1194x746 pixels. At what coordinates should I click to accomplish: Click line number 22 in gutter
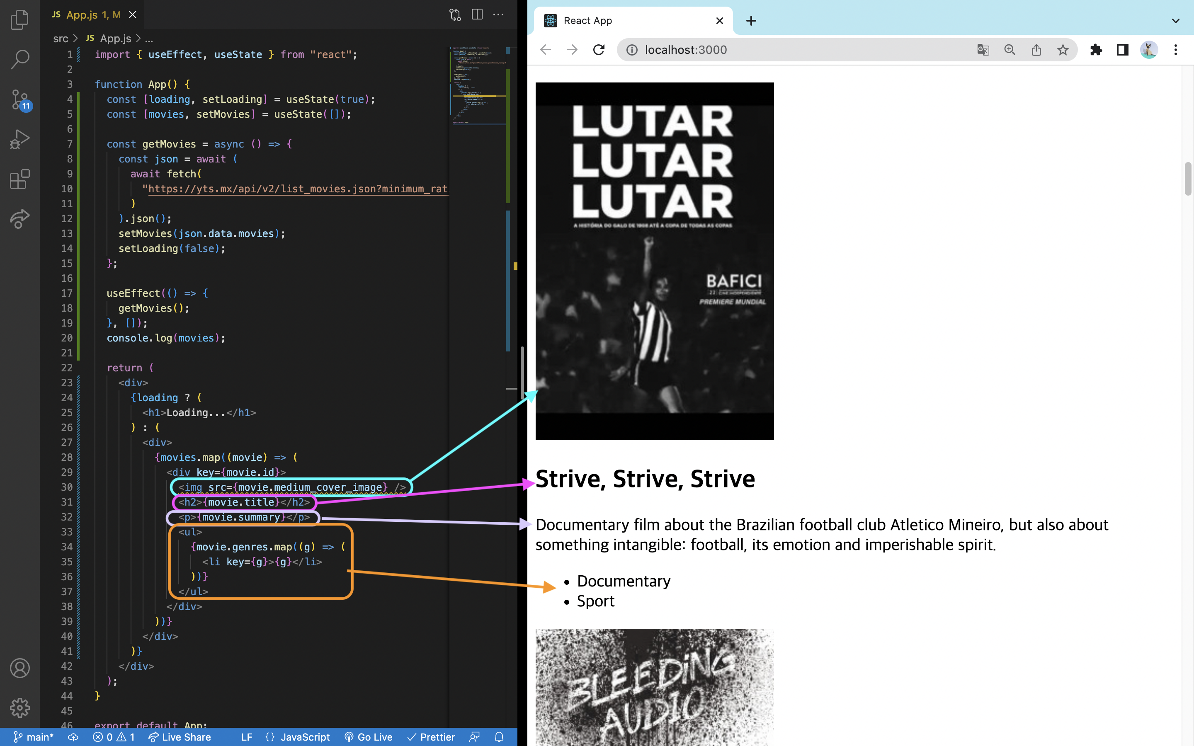[67, 368]
